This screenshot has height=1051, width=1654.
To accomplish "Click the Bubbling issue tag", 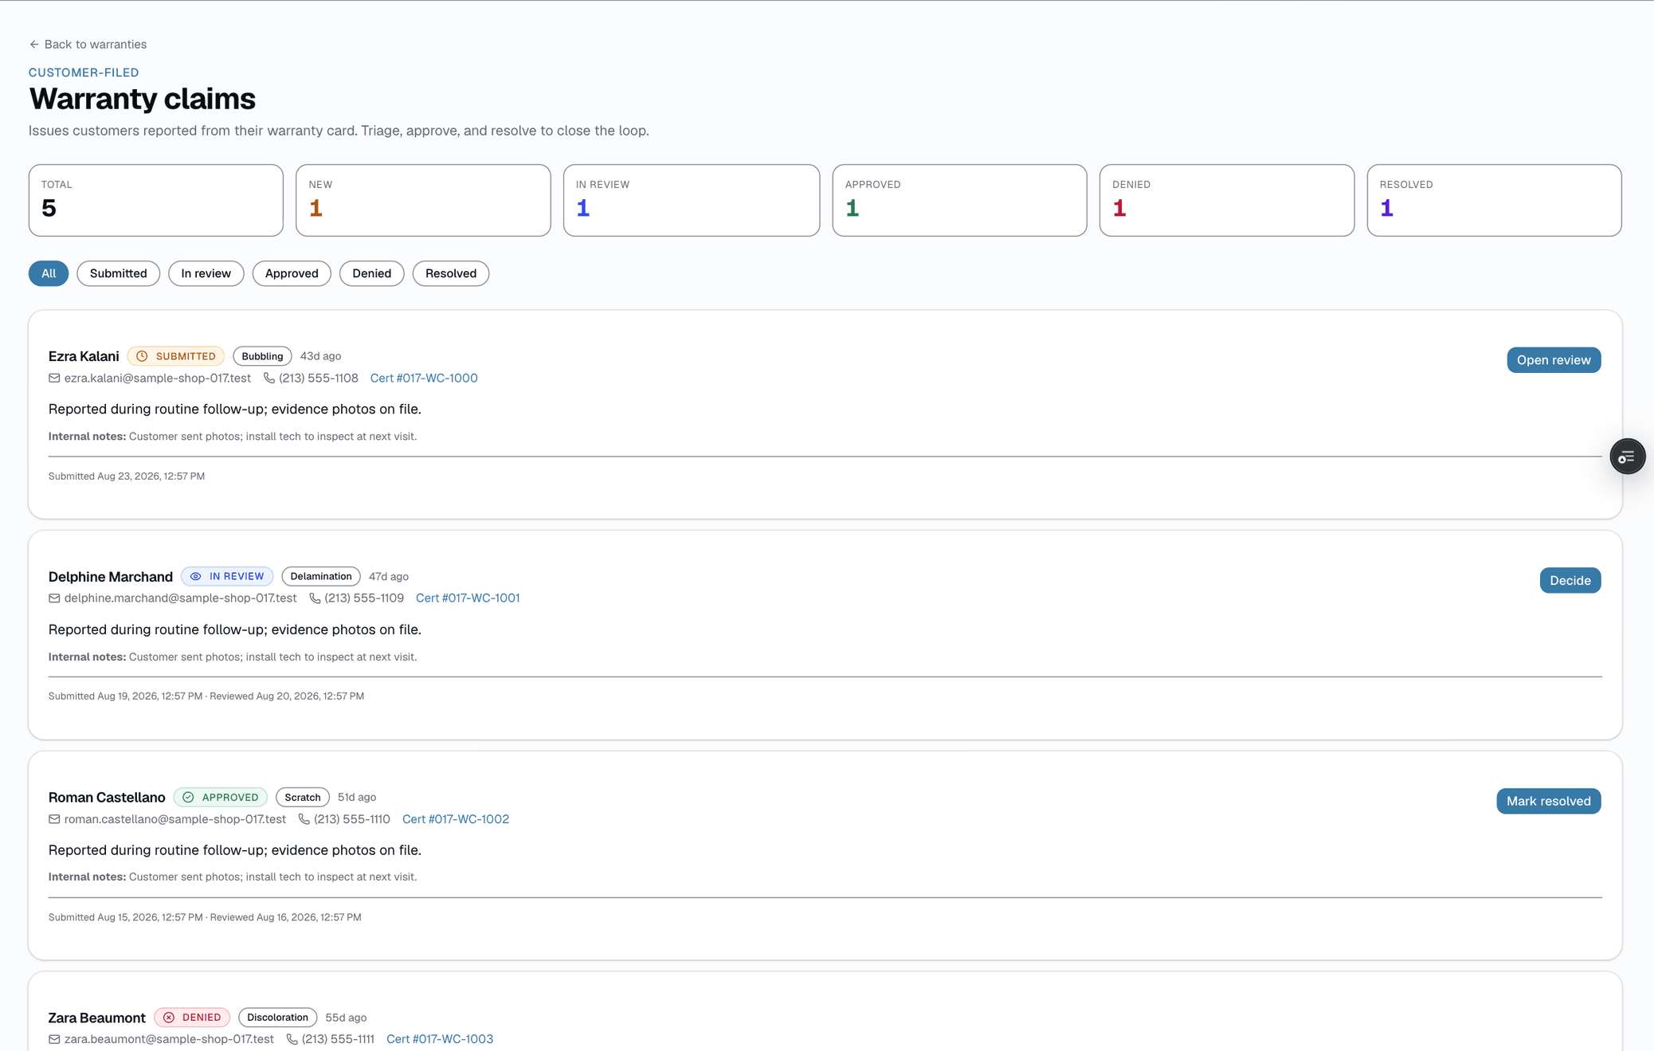I will click(262, 356).
